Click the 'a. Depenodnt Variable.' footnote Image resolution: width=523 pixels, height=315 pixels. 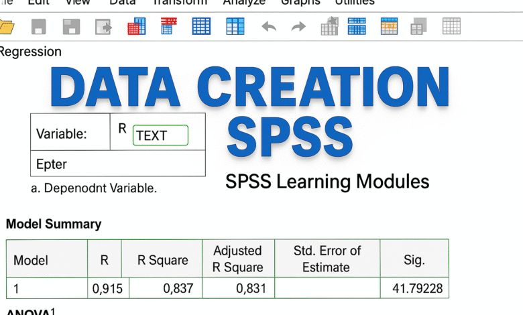94,188
